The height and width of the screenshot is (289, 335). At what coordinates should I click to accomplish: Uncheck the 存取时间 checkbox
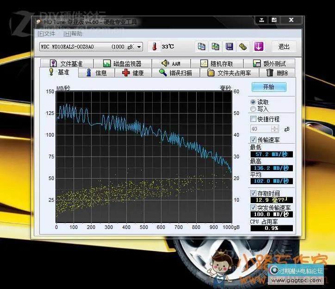click(253, 193)
